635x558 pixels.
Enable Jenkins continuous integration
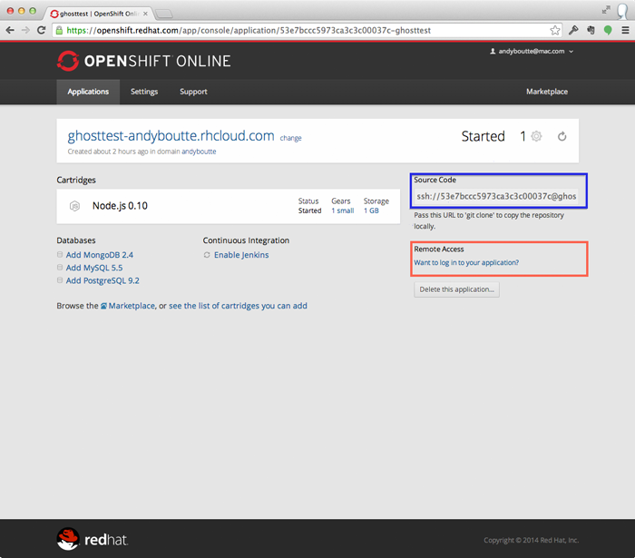(x=241, y=255)
